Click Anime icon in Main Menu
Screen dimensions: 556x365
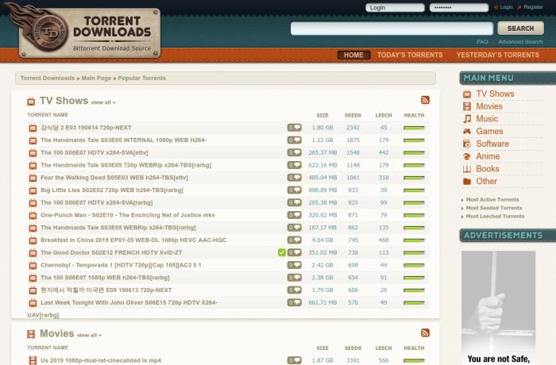click(x=467, y=156)
